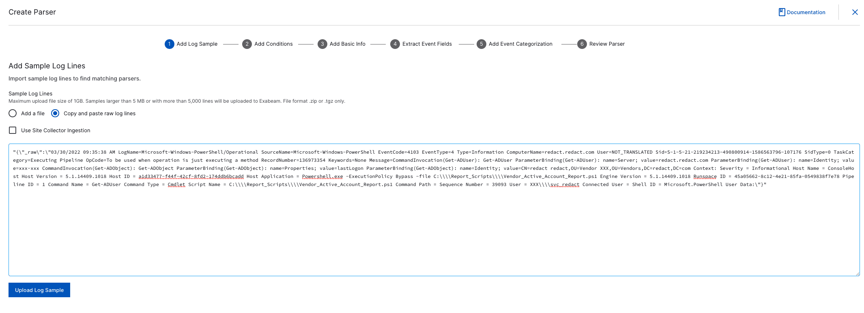Click step 4 circle icon
Viewport: 864px width, 313px height.
(395, 44)
